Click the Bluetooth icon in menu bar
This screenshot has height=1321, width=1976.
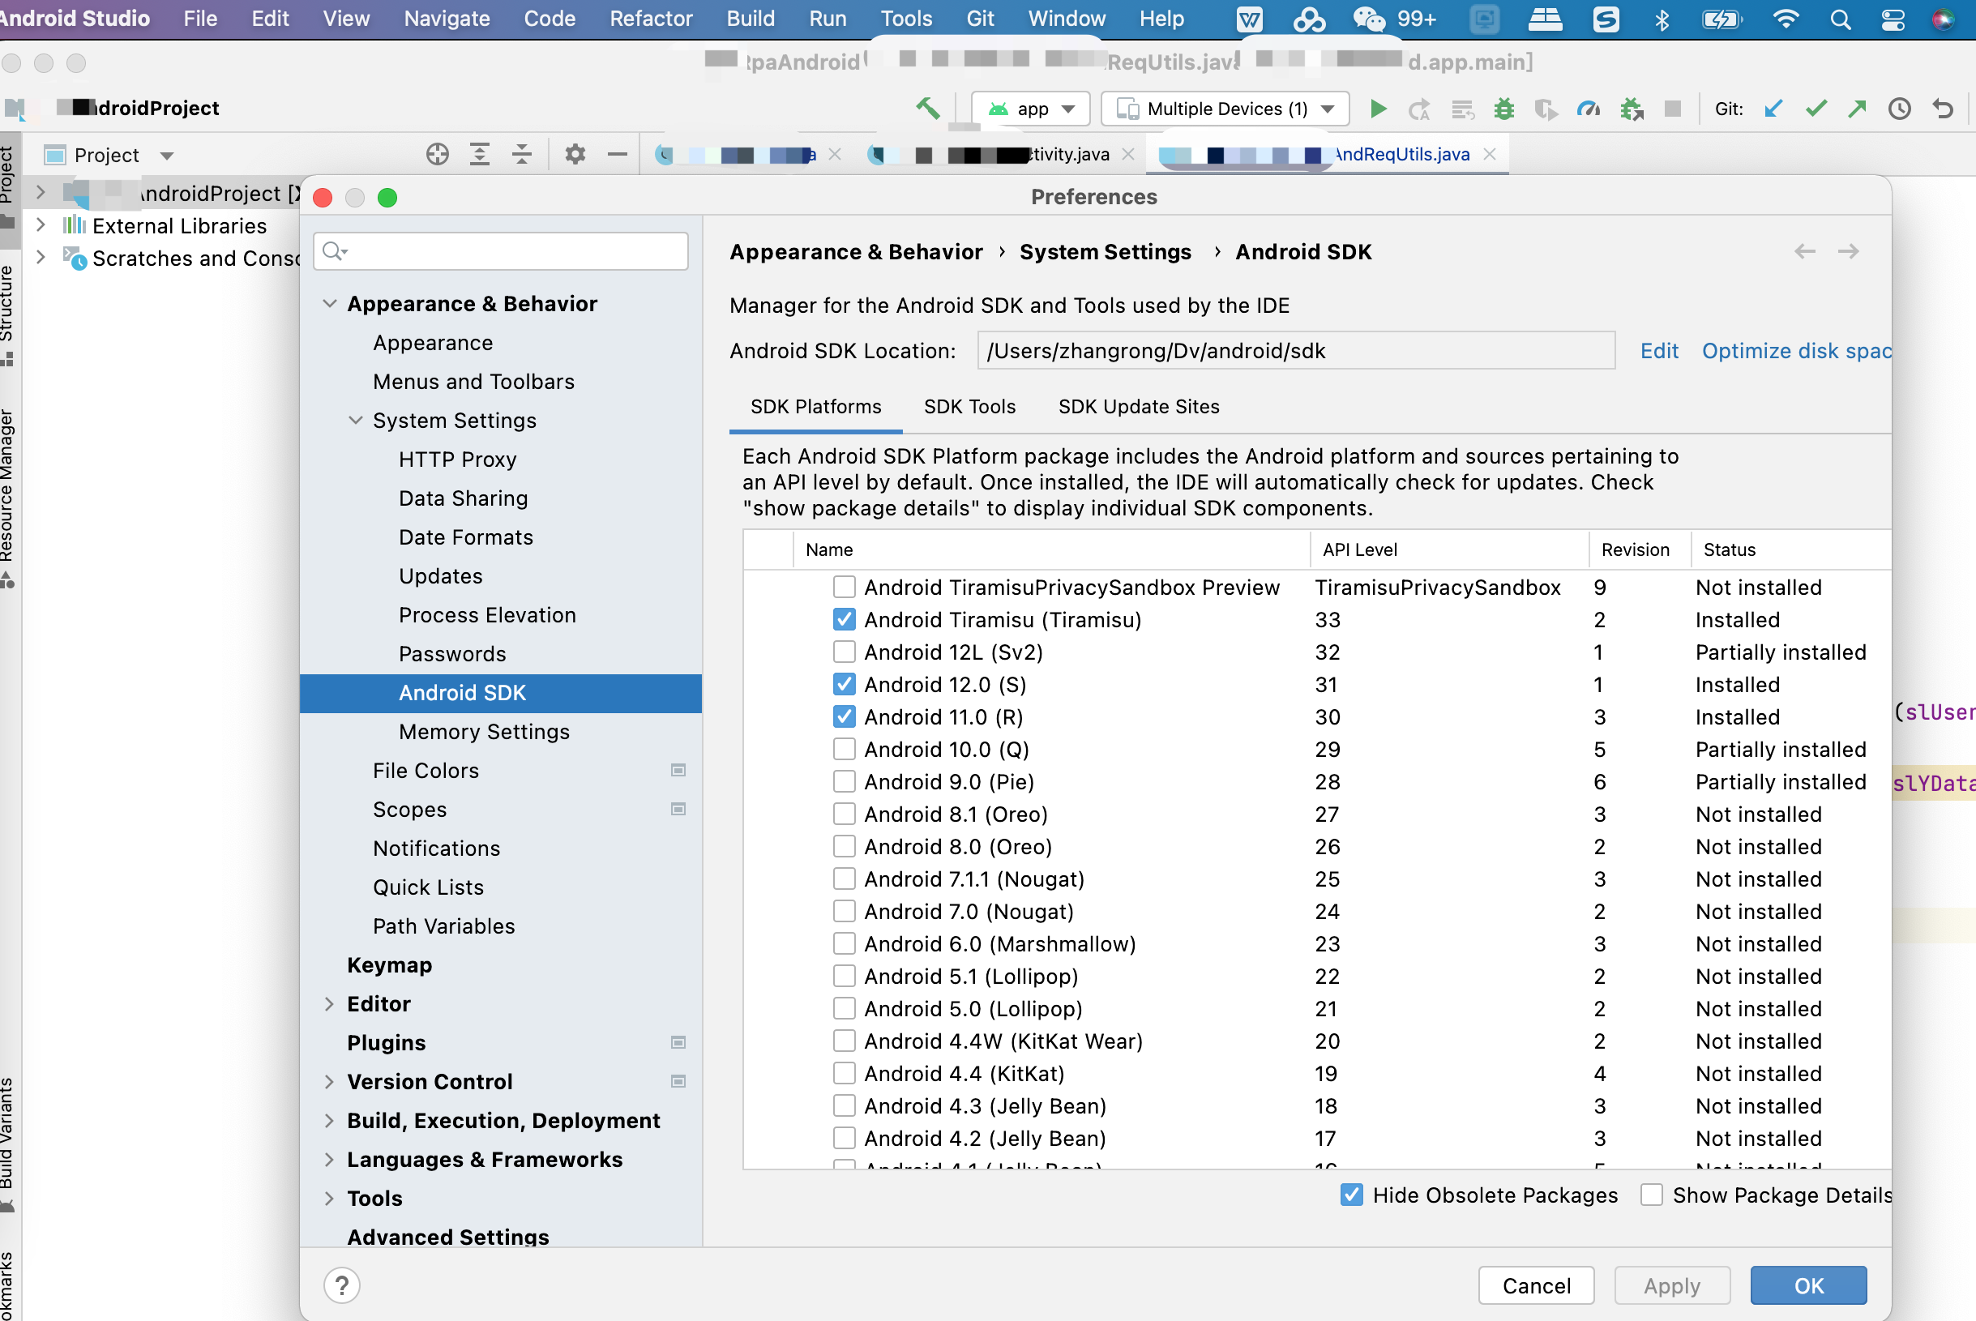point(1662,19)
